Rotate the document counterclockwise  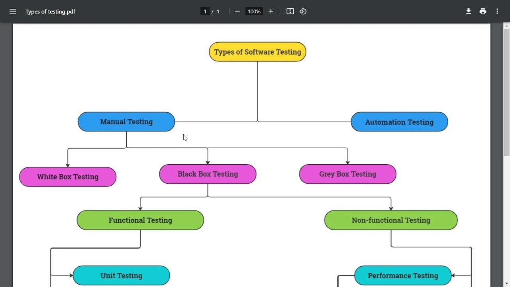(x=303, y=11)
